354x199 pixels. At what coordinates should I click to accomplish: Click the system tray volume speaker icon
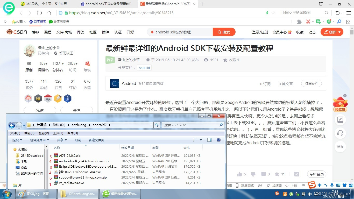(310, 194)
